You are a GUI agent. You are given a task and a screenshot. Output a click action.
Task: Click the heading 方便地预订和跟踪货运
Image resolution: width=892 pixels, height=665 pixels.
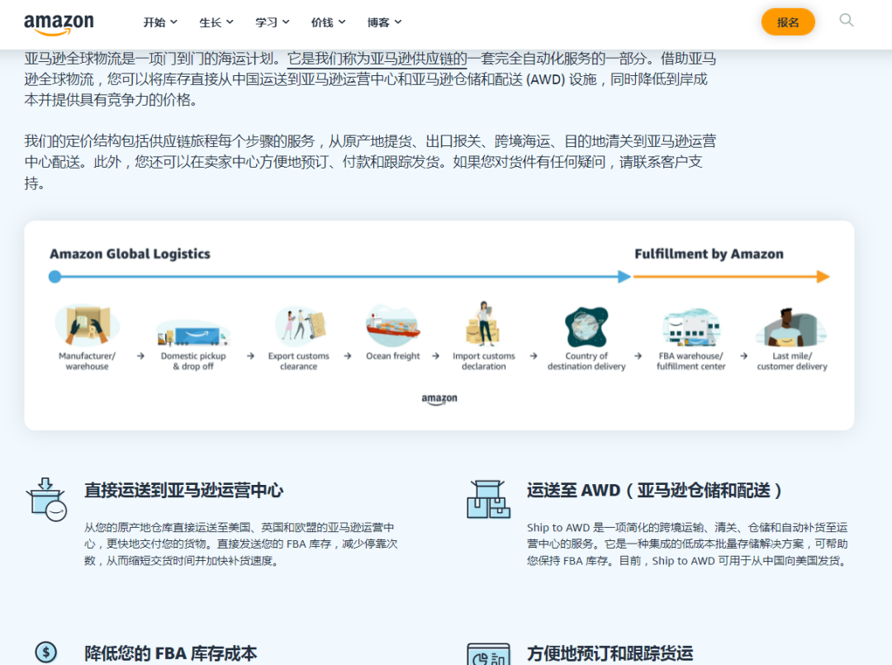click(610, 653)
